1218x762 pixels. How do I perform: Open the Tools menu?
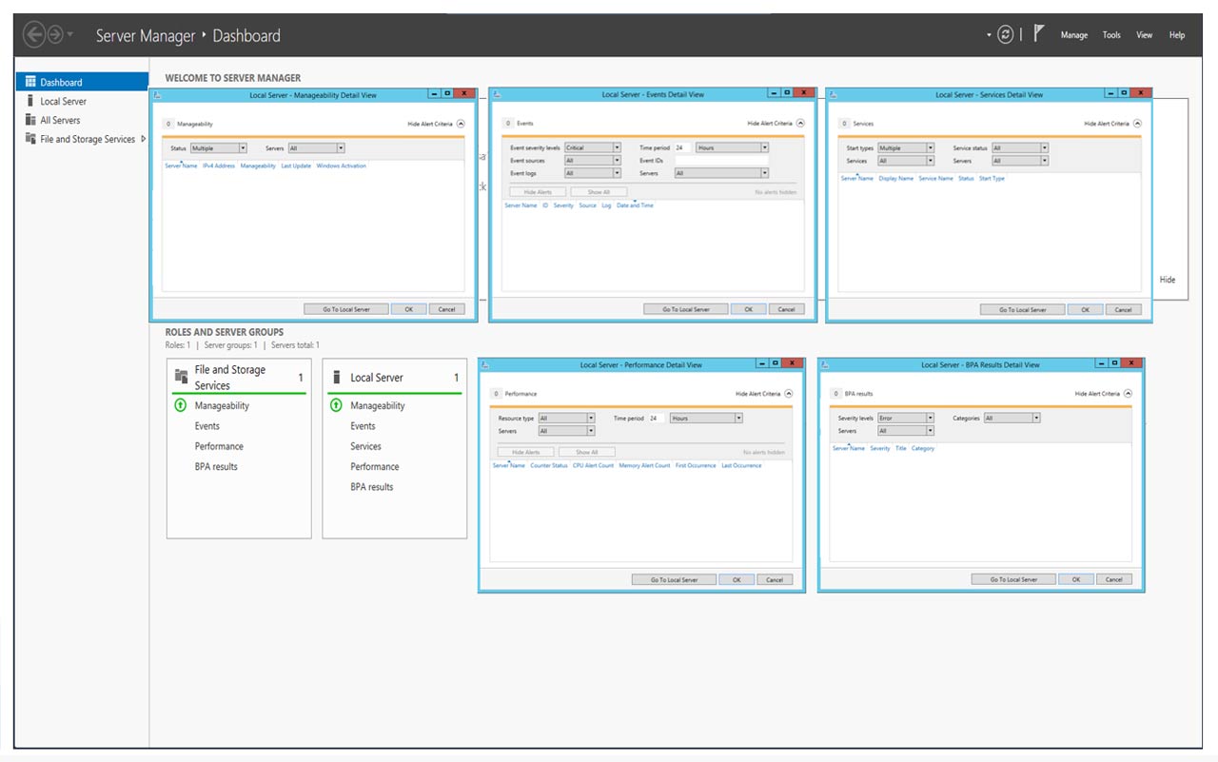click(1111, 35)
